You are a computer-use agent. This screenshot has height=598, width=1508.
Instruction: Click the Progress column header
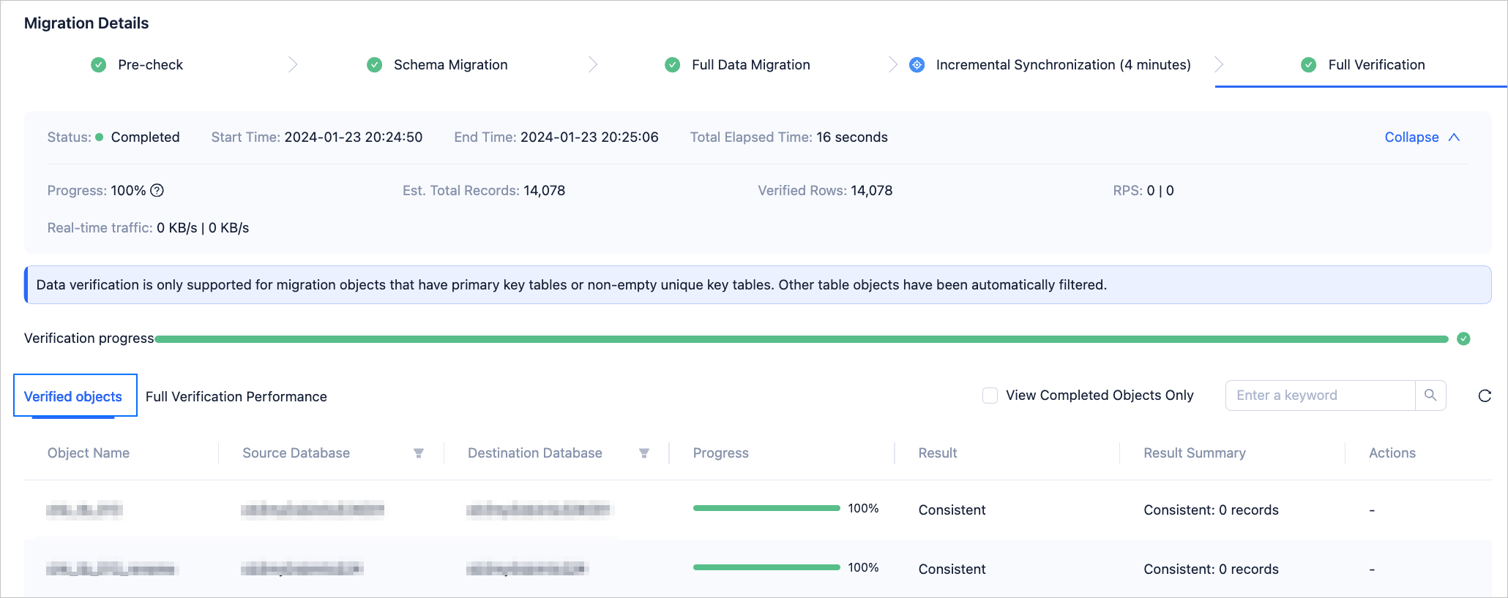pyautogui.click(x=720, y=453)
